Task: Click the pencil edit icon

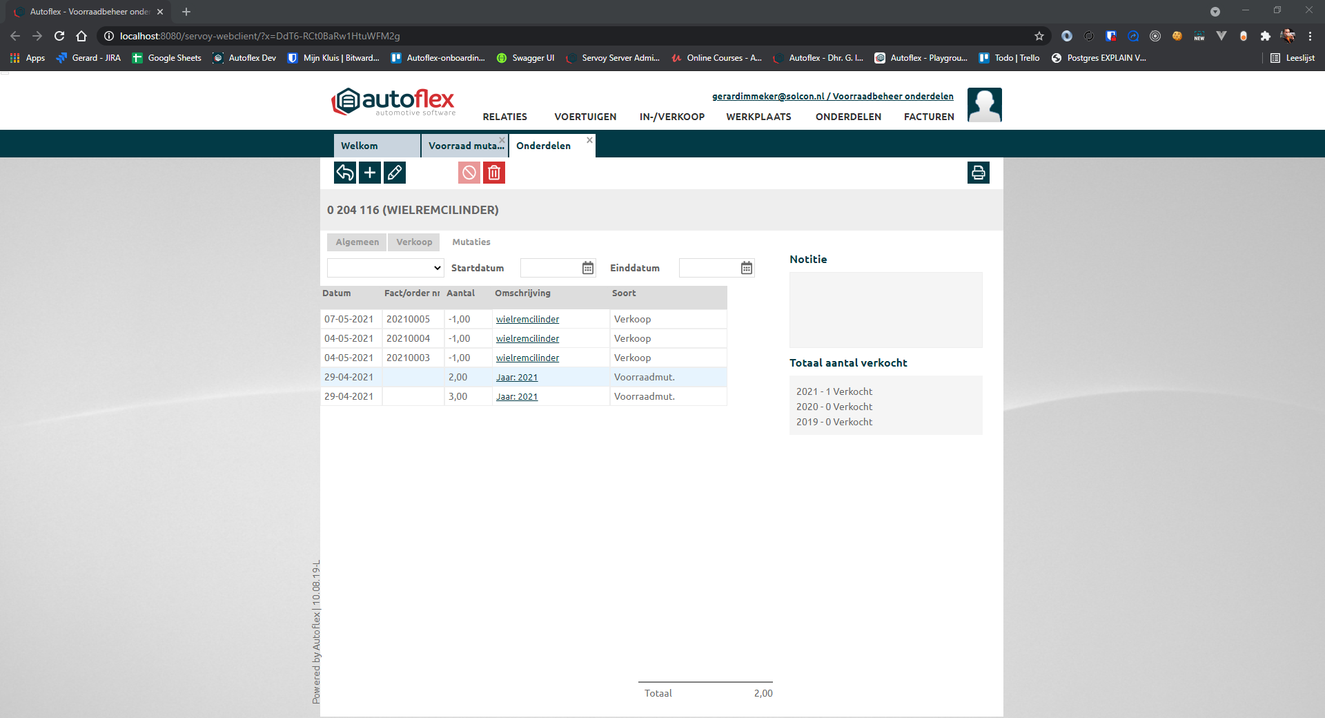Action: click(x=395, y=173)
